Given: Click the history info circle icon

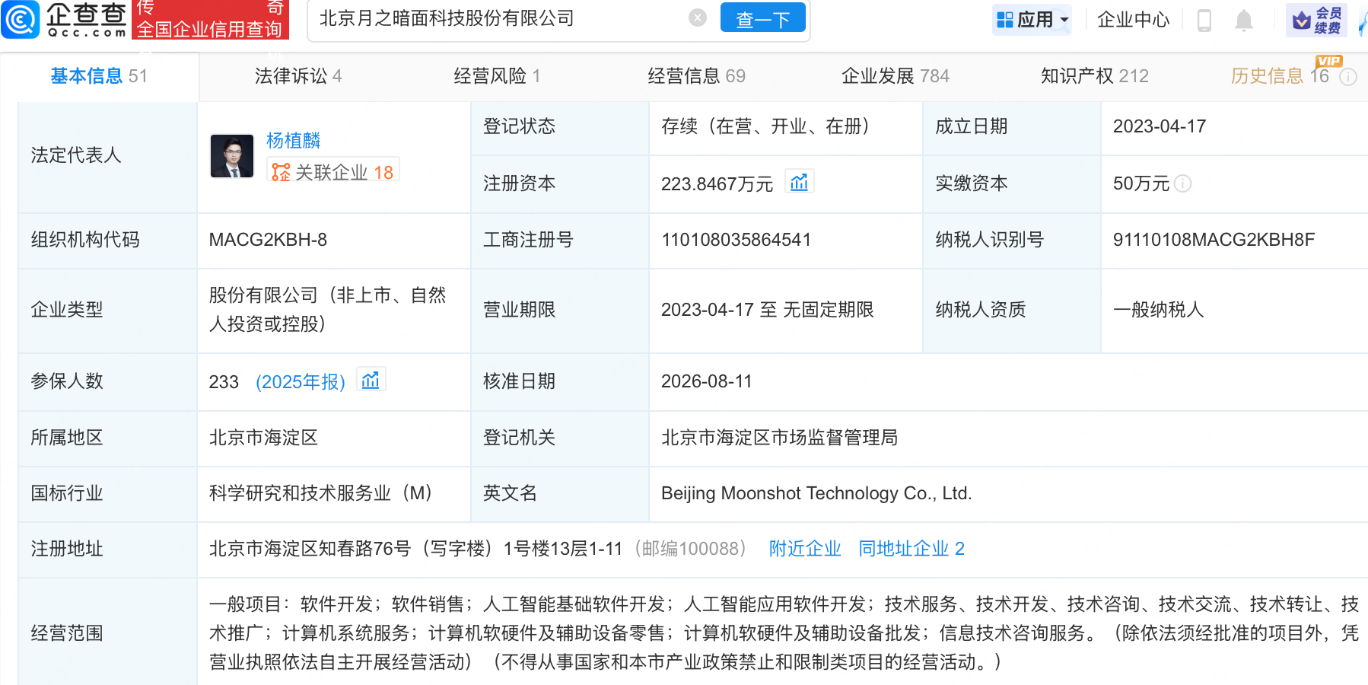Looking at the screenshot, I should click(1348, 77).
